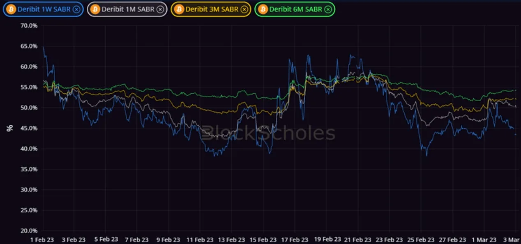Click the % y-axis title
The width and height of the screenshot is (521, 244).
tap(10, 128)
